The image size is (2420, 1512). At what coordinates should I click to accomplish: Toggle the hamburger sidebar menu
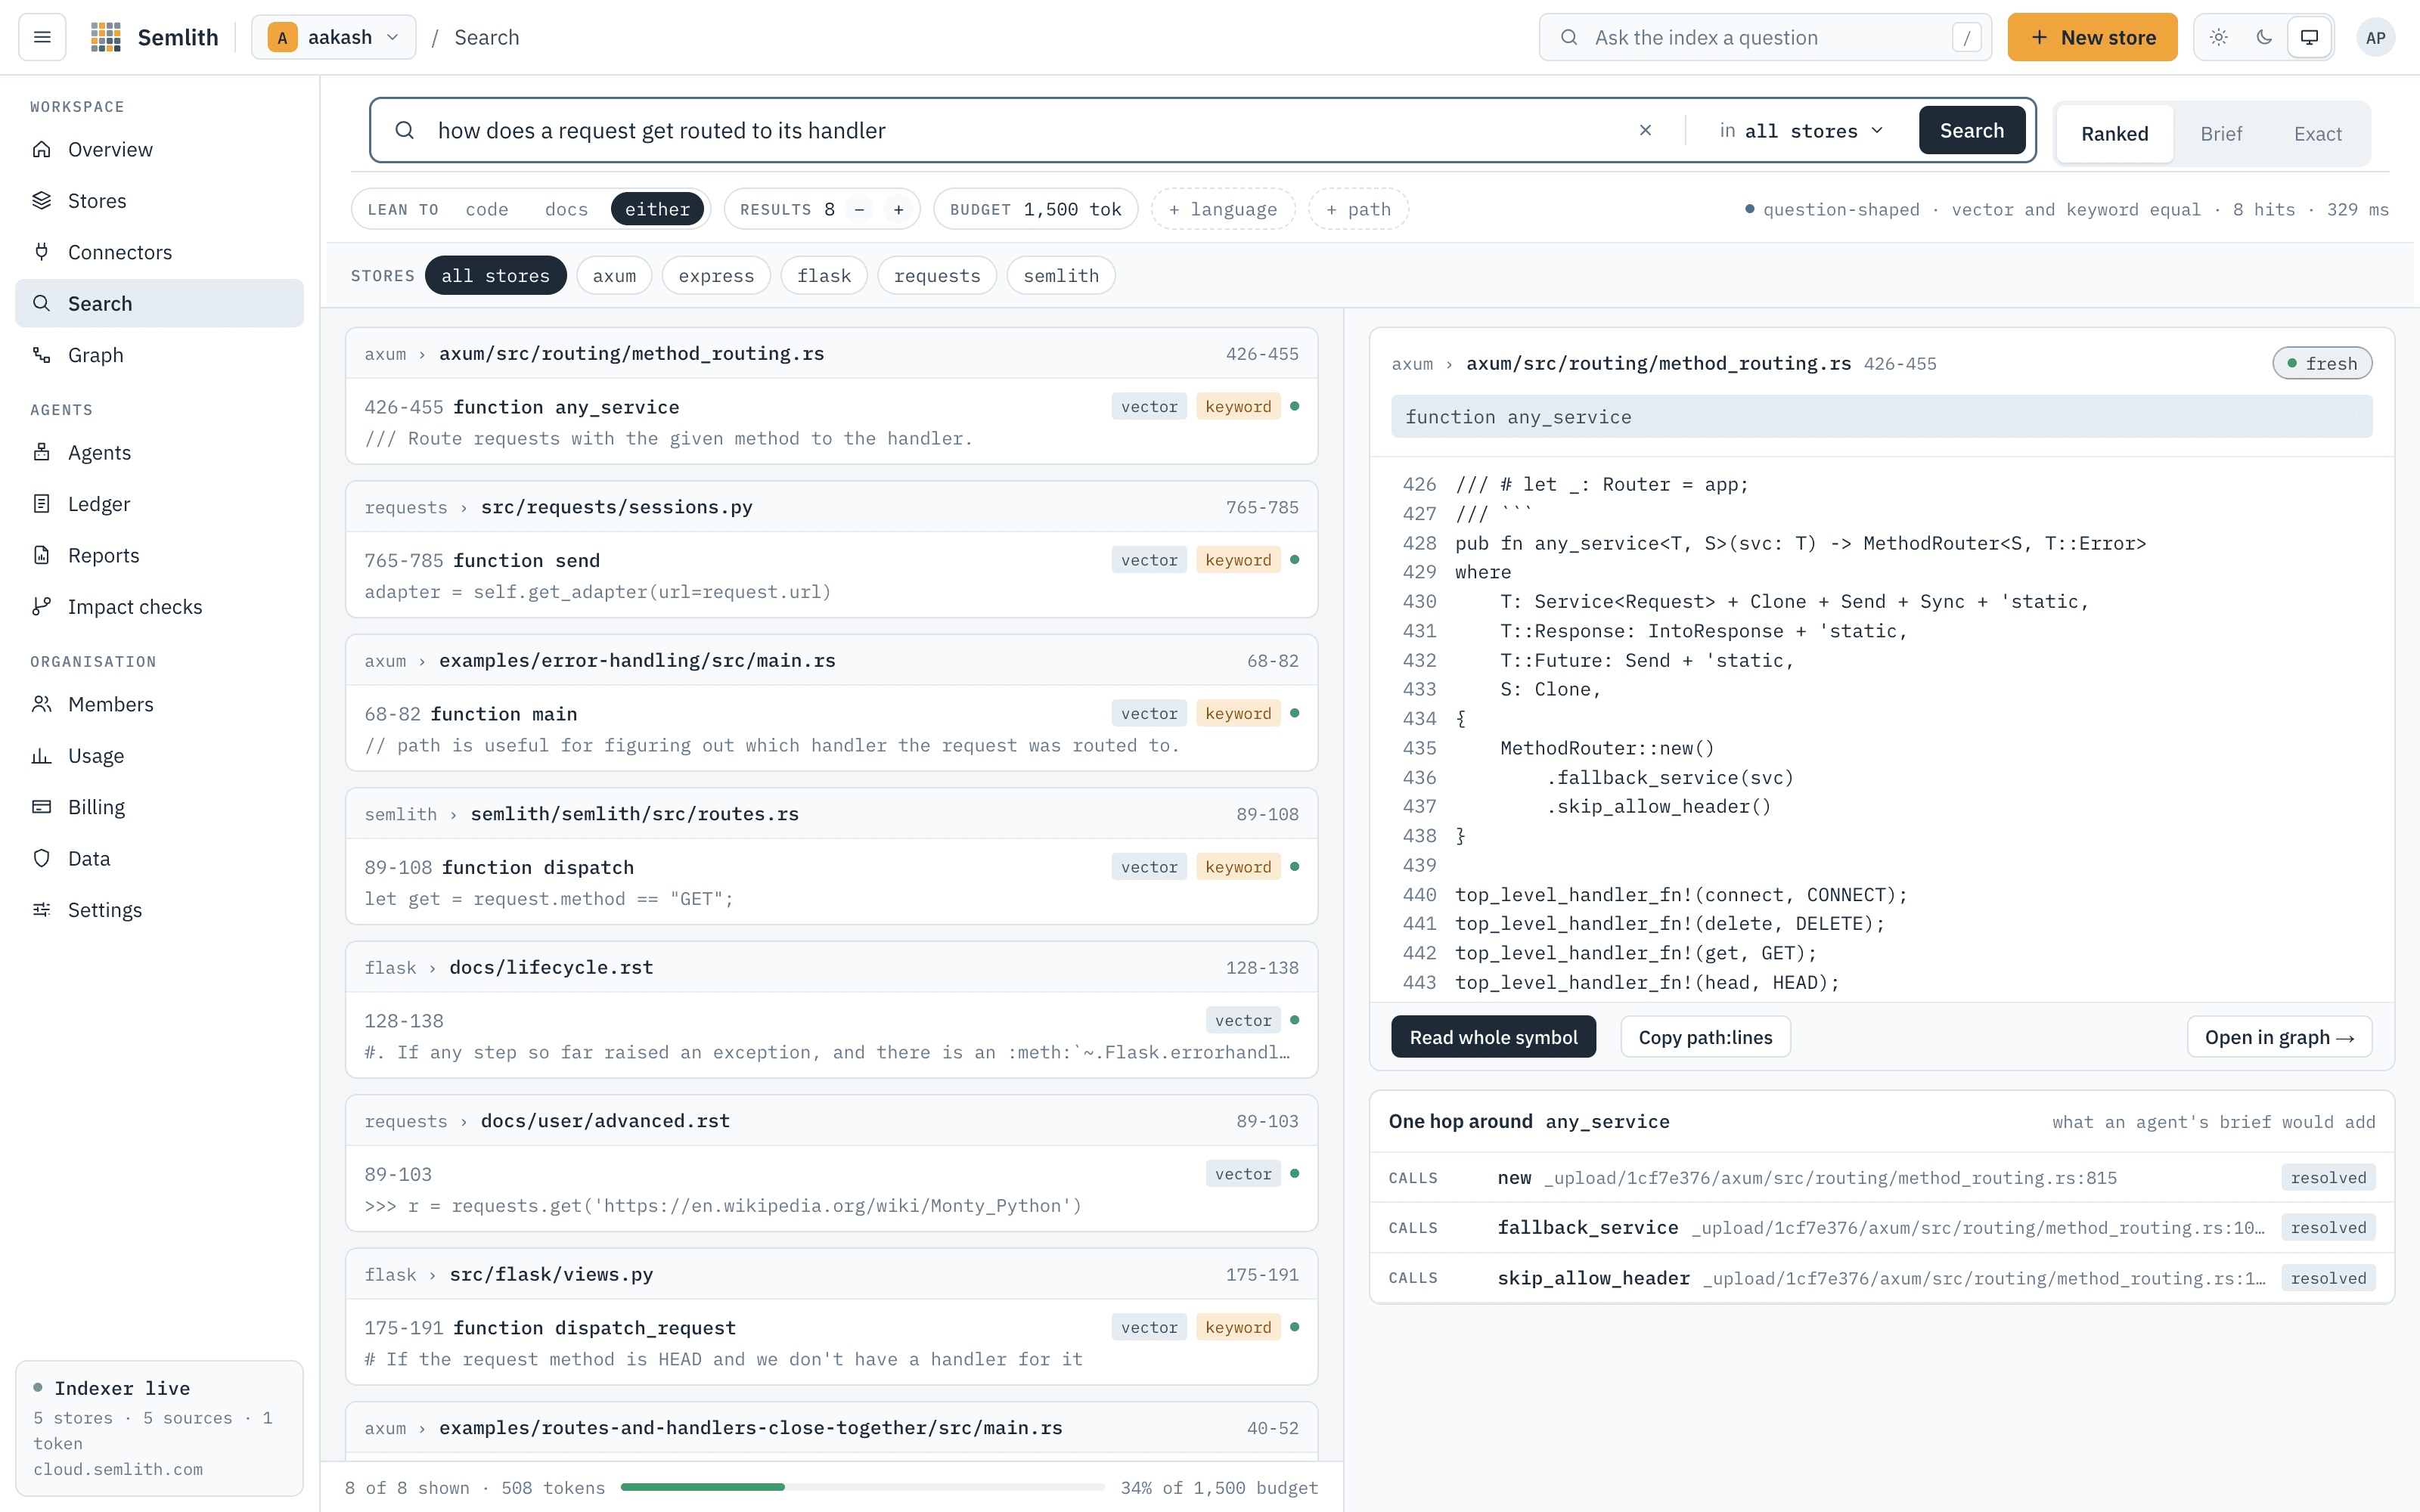pyautogui.click(x=42, y=37)
